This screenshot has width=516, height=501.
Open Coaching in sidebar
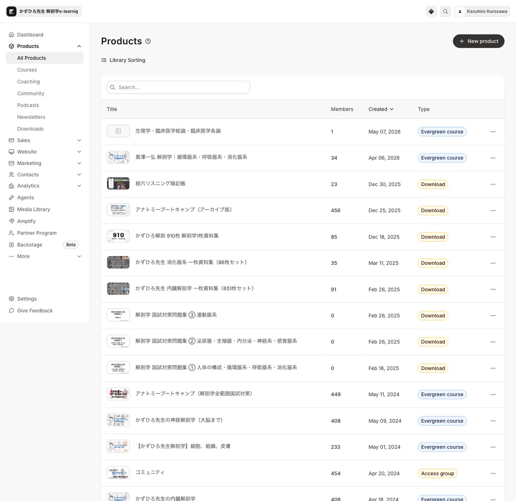pos(28,81)
